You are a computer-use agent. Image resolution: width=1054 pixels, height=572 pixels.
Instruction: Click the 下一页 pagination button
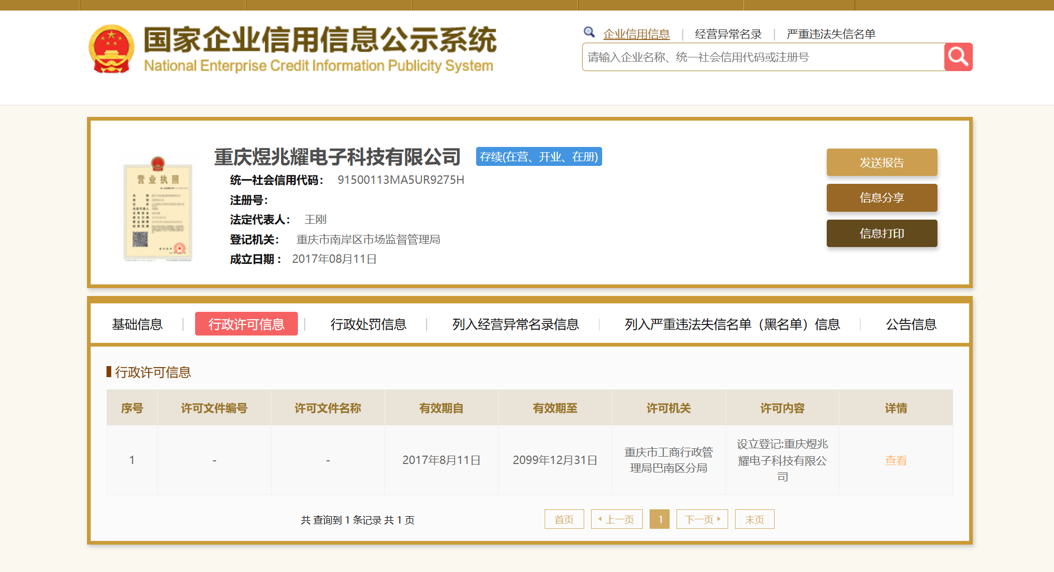tap(702, 519)
